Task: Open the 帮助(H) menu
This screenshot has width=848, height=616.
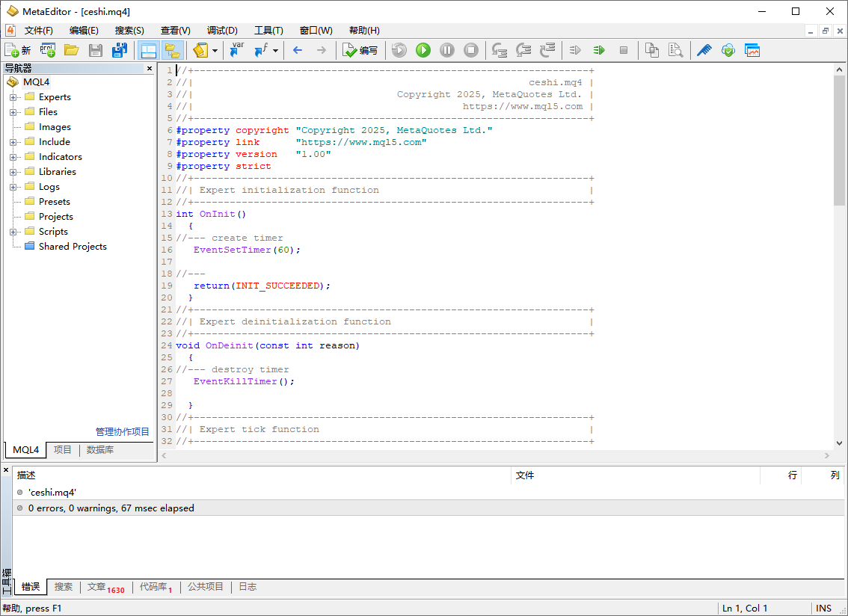Action: pos(364,31)
